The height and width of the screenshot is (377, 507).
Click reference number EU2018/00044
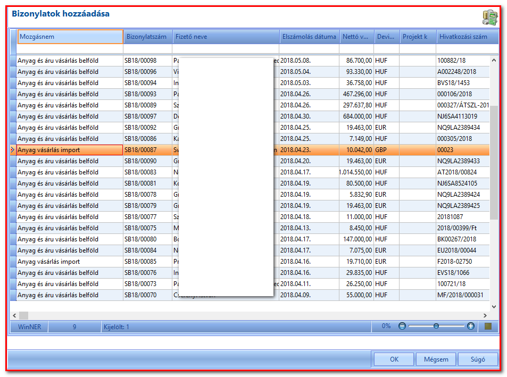point(463,250)
